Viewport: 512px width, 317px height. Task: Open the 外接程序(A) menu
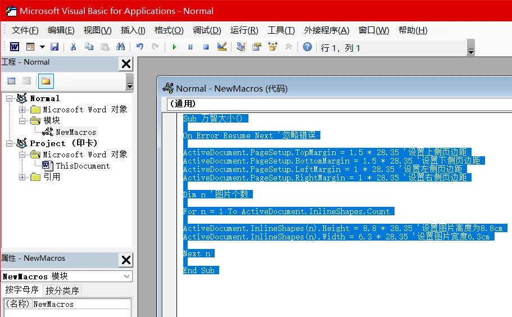click(x=327, y=30)
